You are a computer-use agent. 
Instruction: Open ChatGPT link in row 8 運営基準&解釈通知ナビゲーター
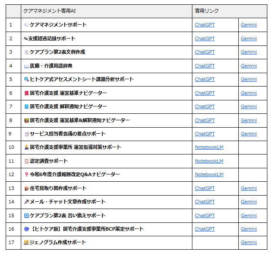click(205, 120)
